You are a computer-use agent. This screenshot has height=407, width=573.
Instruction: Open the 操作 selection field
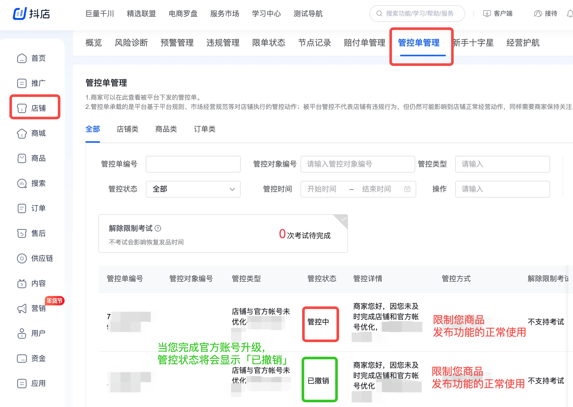(x=502, y=189)
